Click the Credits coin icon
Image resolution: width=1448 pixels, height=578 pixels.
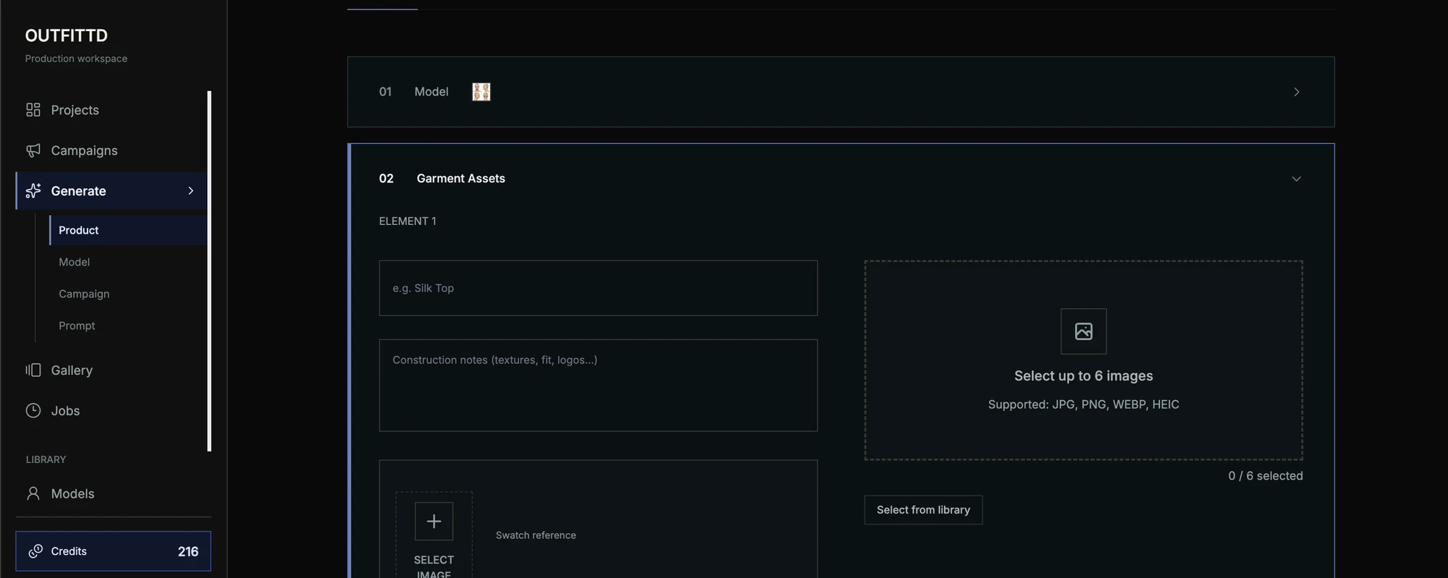pyautogui.click(x=35, y=551)
